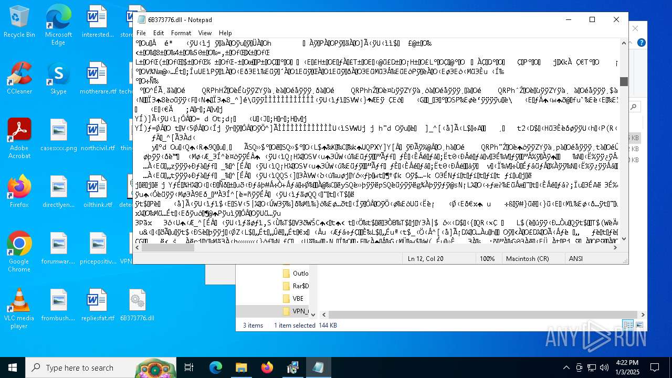Open motherare.rtf desktop file

pyautogui.click(x=98, y=79)
